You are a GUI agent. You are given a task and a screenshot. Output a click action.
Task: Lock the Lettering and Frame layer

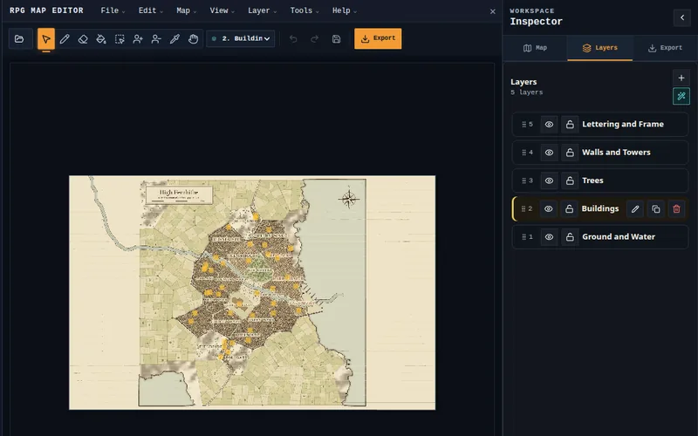tap(570, 125)
